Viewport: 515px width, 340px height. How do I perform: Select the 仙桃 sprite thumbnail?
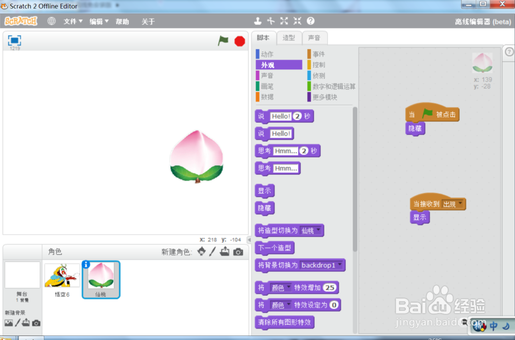[x=100, y=279]
